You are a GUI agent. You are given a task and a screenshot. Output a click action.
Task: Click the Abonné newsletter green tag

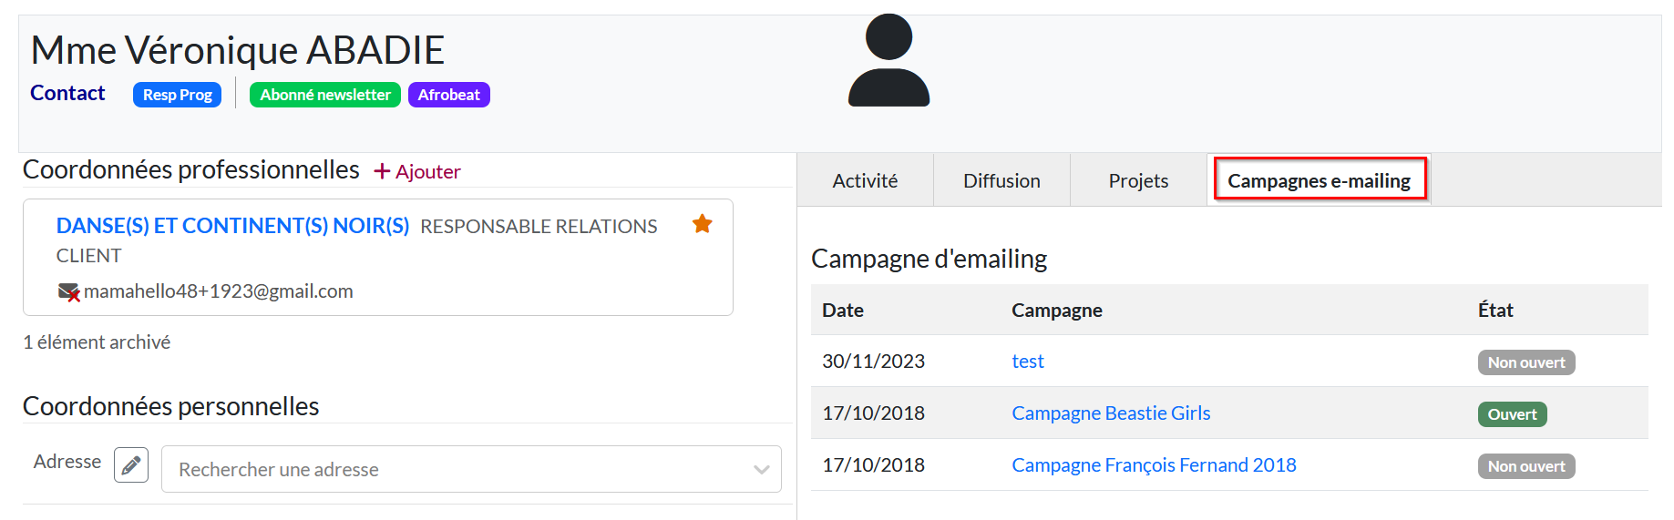[324, 95]
